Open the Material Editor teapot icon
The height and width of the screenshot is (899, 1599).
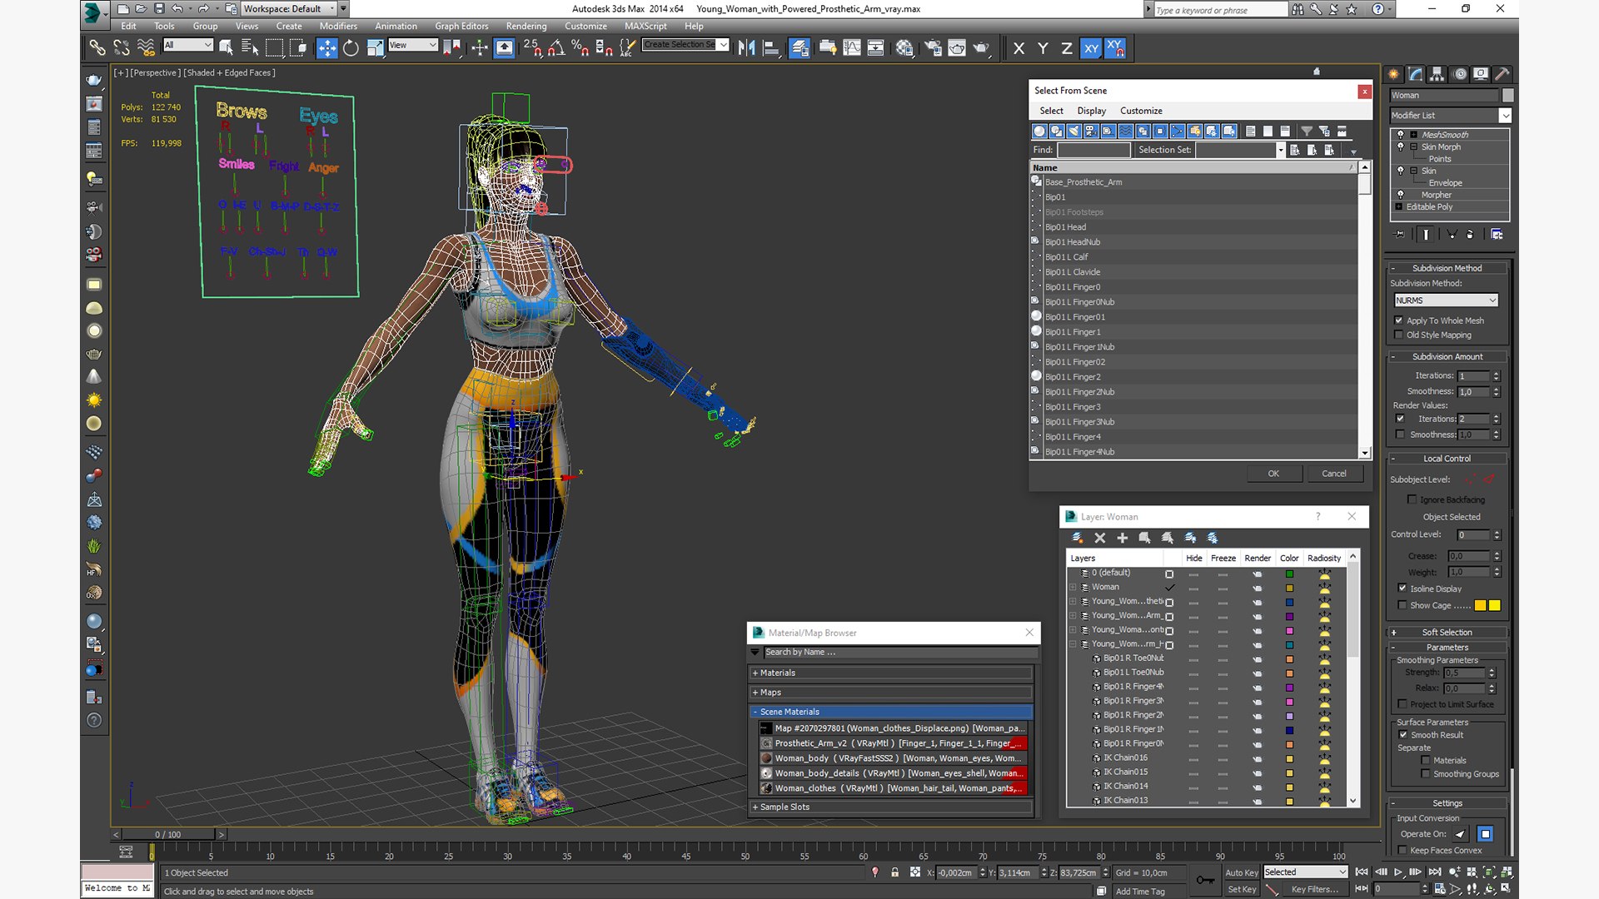[904, 48]
